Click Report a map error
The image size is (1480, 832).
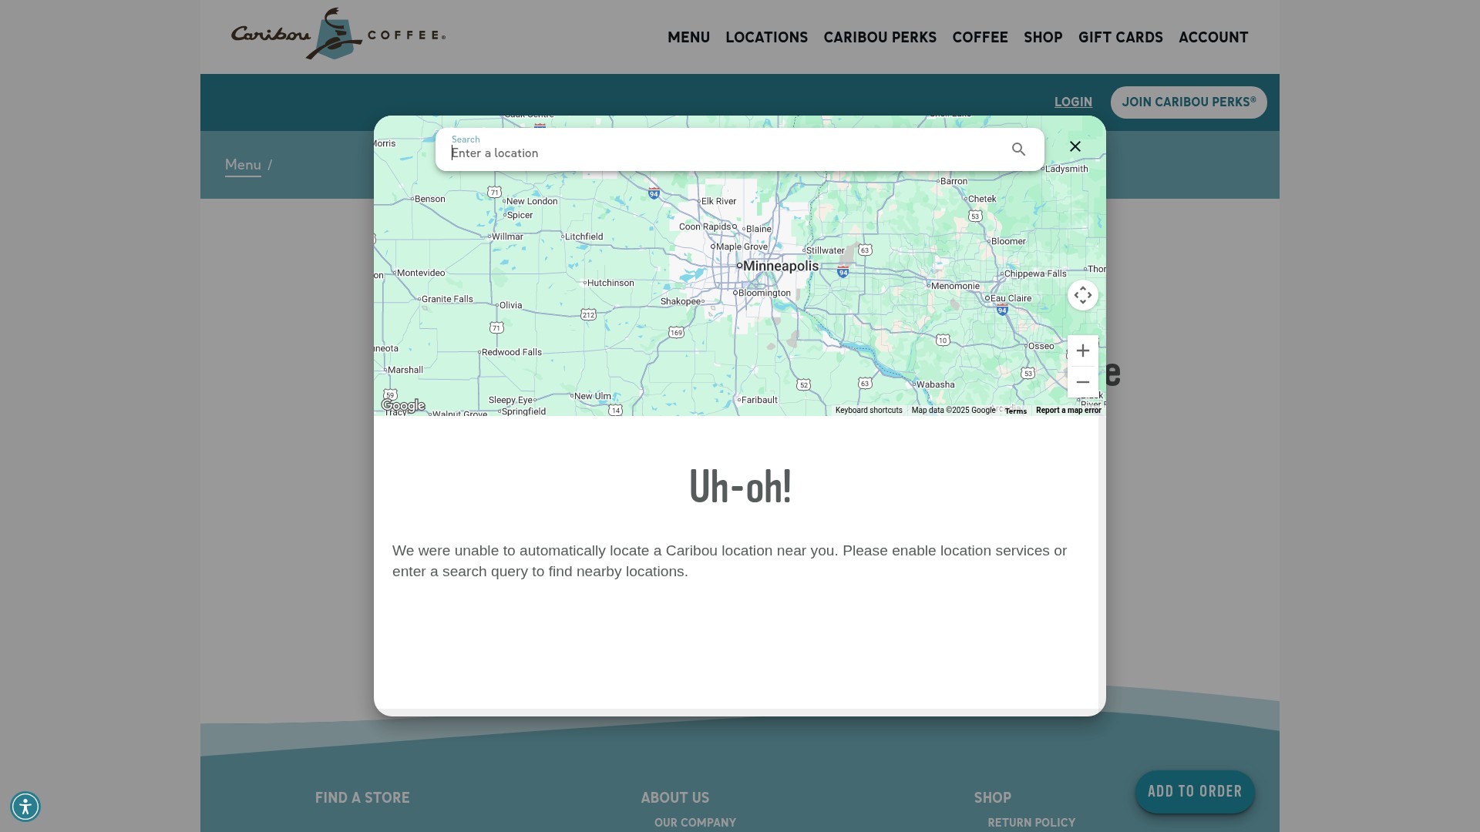click(1068, 411)
